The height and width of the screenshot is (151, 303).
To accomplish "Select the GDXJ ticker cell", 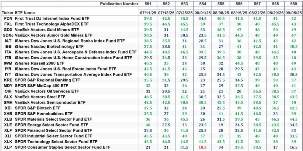I will (8, 35).
